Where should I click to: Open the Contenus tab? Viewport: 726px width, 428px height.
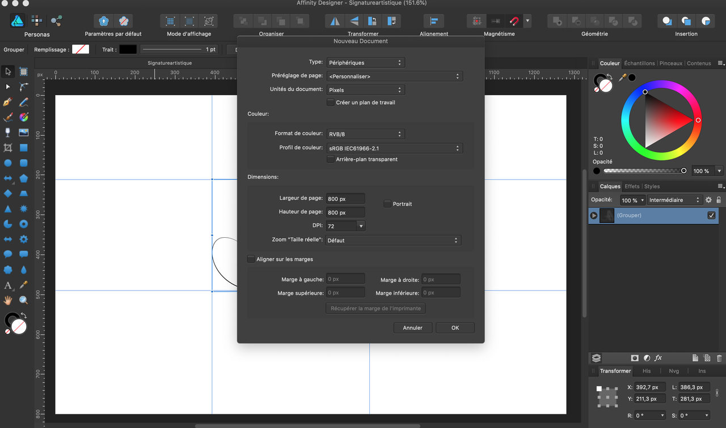pyautogui.click(x=699, y=63)
